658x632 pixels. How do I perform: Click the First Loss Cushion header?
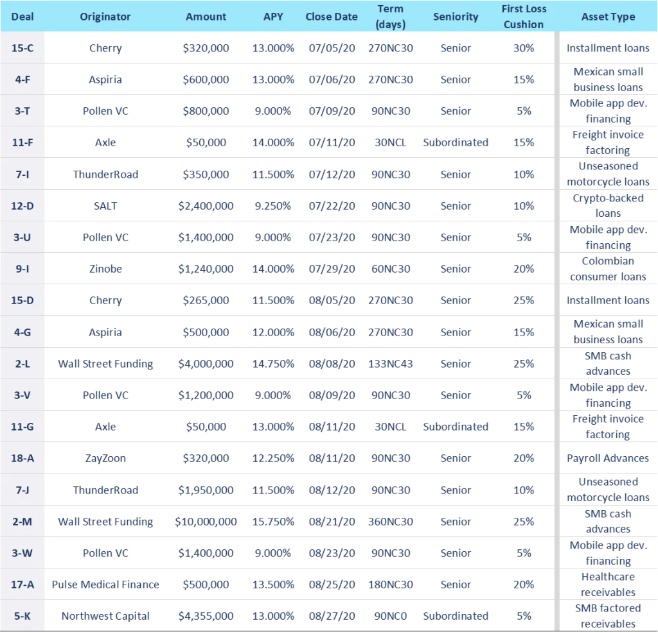524,17
